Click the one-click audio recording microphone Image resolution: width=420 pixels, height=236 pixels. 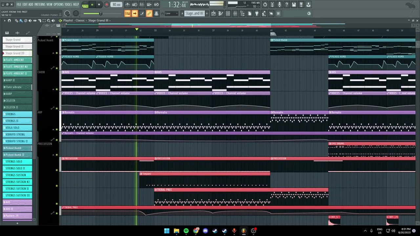pos(280,5)
